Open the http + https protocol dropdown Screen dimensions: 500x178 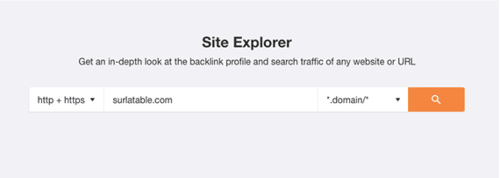[66, 100]
